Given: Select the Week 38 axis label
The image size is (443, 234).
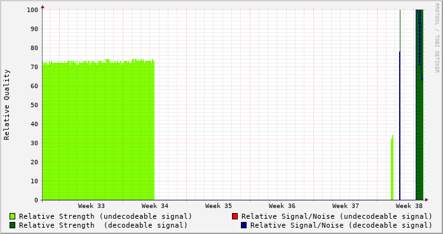Looking at the screenshot, I should 409,206.
